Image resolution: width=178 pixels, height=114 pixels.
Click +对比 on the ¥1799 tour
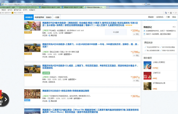(136, 55)
